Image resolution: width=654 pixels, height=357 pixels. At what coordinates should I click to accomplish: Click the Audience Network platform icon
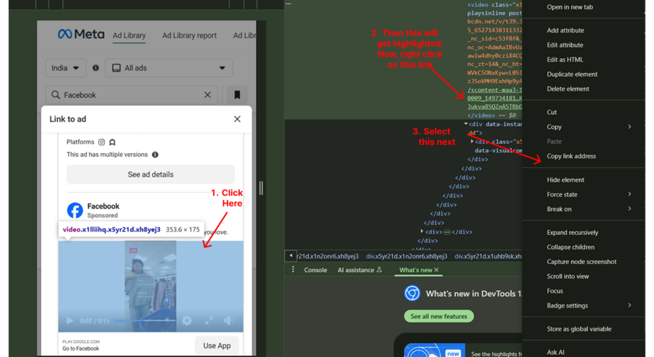112,142
